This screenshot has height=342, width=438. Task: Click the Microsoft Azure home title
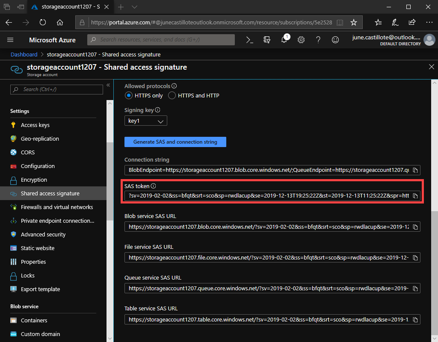pos(52,40)
